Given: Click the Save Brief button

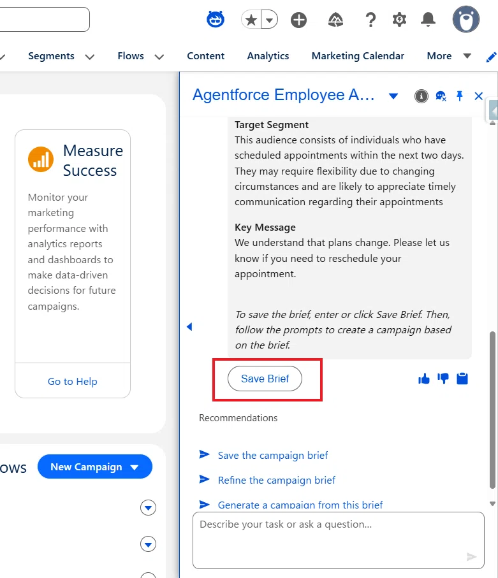Looking at the screenshot, I should (265, 379).
